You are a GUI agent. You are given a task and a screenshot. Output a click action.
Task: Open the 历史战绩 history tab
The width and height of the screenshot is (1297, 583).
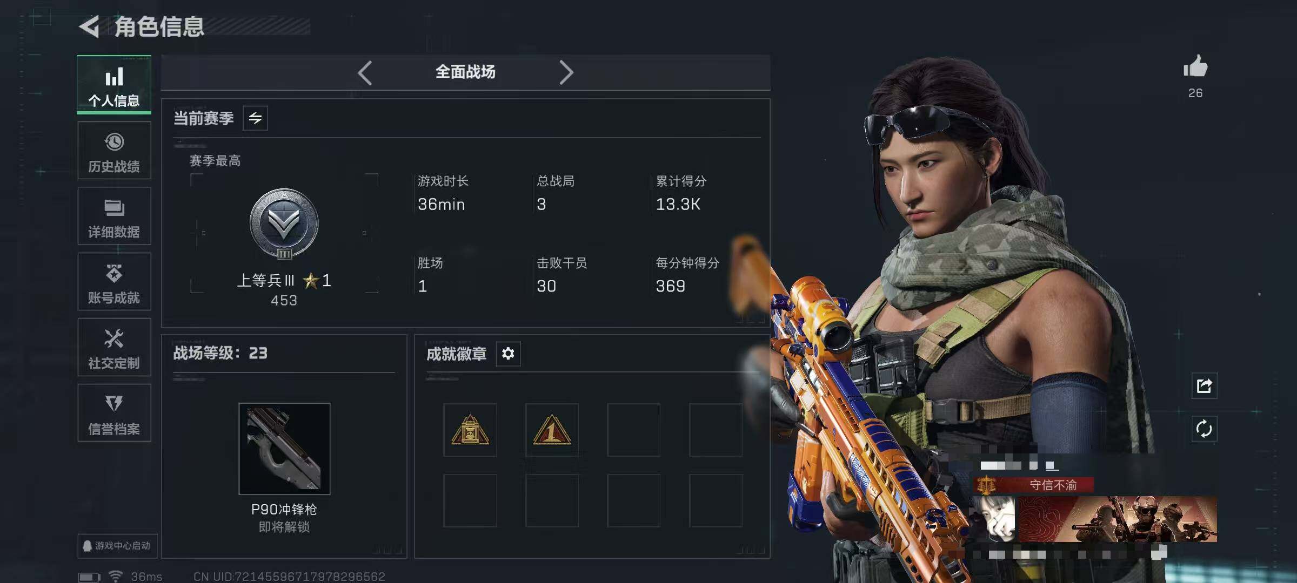(x=114, y=151)
